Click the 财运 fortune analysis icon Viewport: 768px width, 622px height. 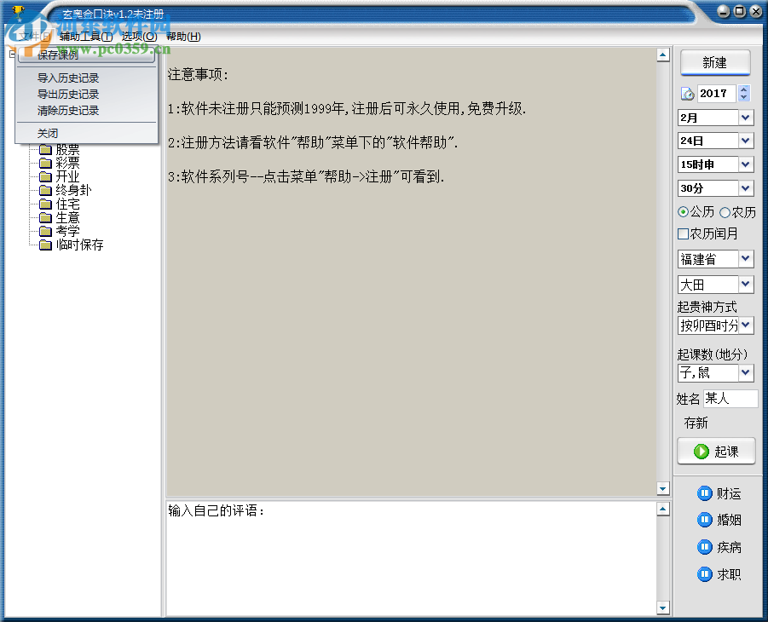(706, 493)
